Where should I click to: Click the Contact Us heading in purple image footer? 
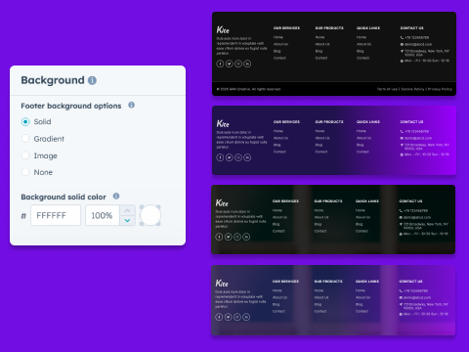410,282
